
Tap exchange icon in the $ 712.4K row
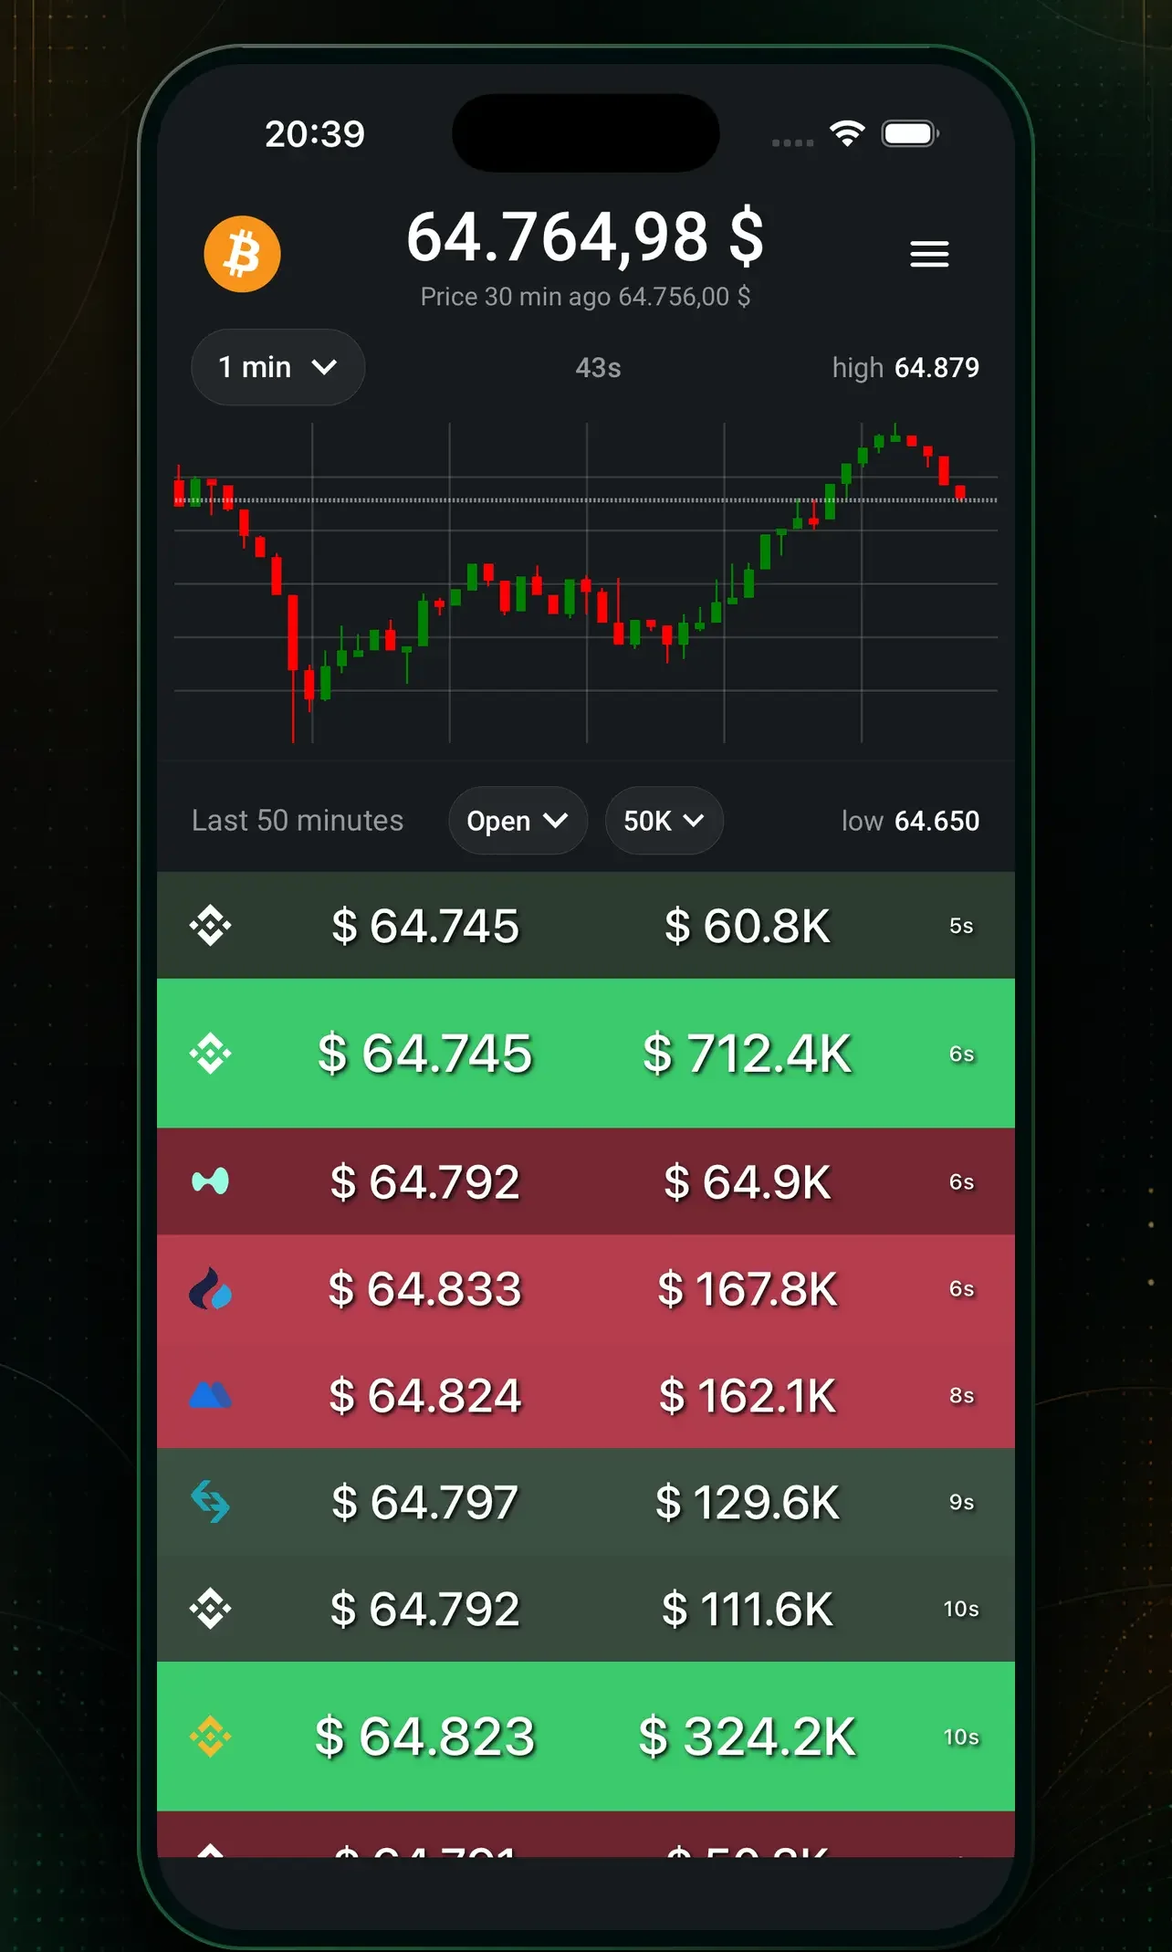pos(210,1054)
